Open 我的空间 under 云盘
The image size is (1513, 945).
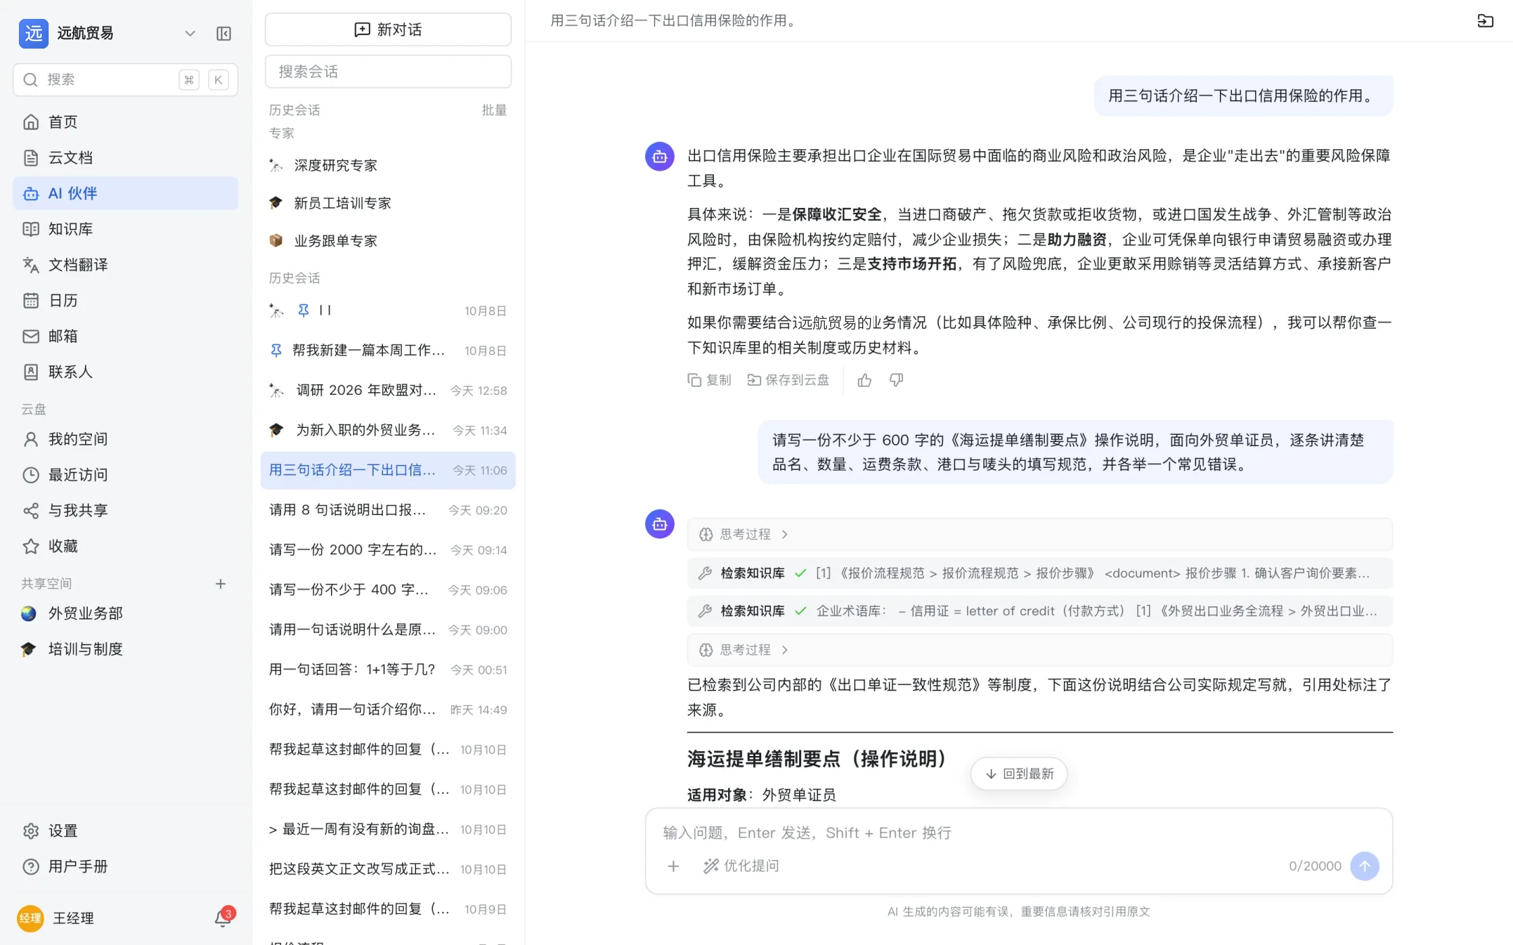point(125,439)
